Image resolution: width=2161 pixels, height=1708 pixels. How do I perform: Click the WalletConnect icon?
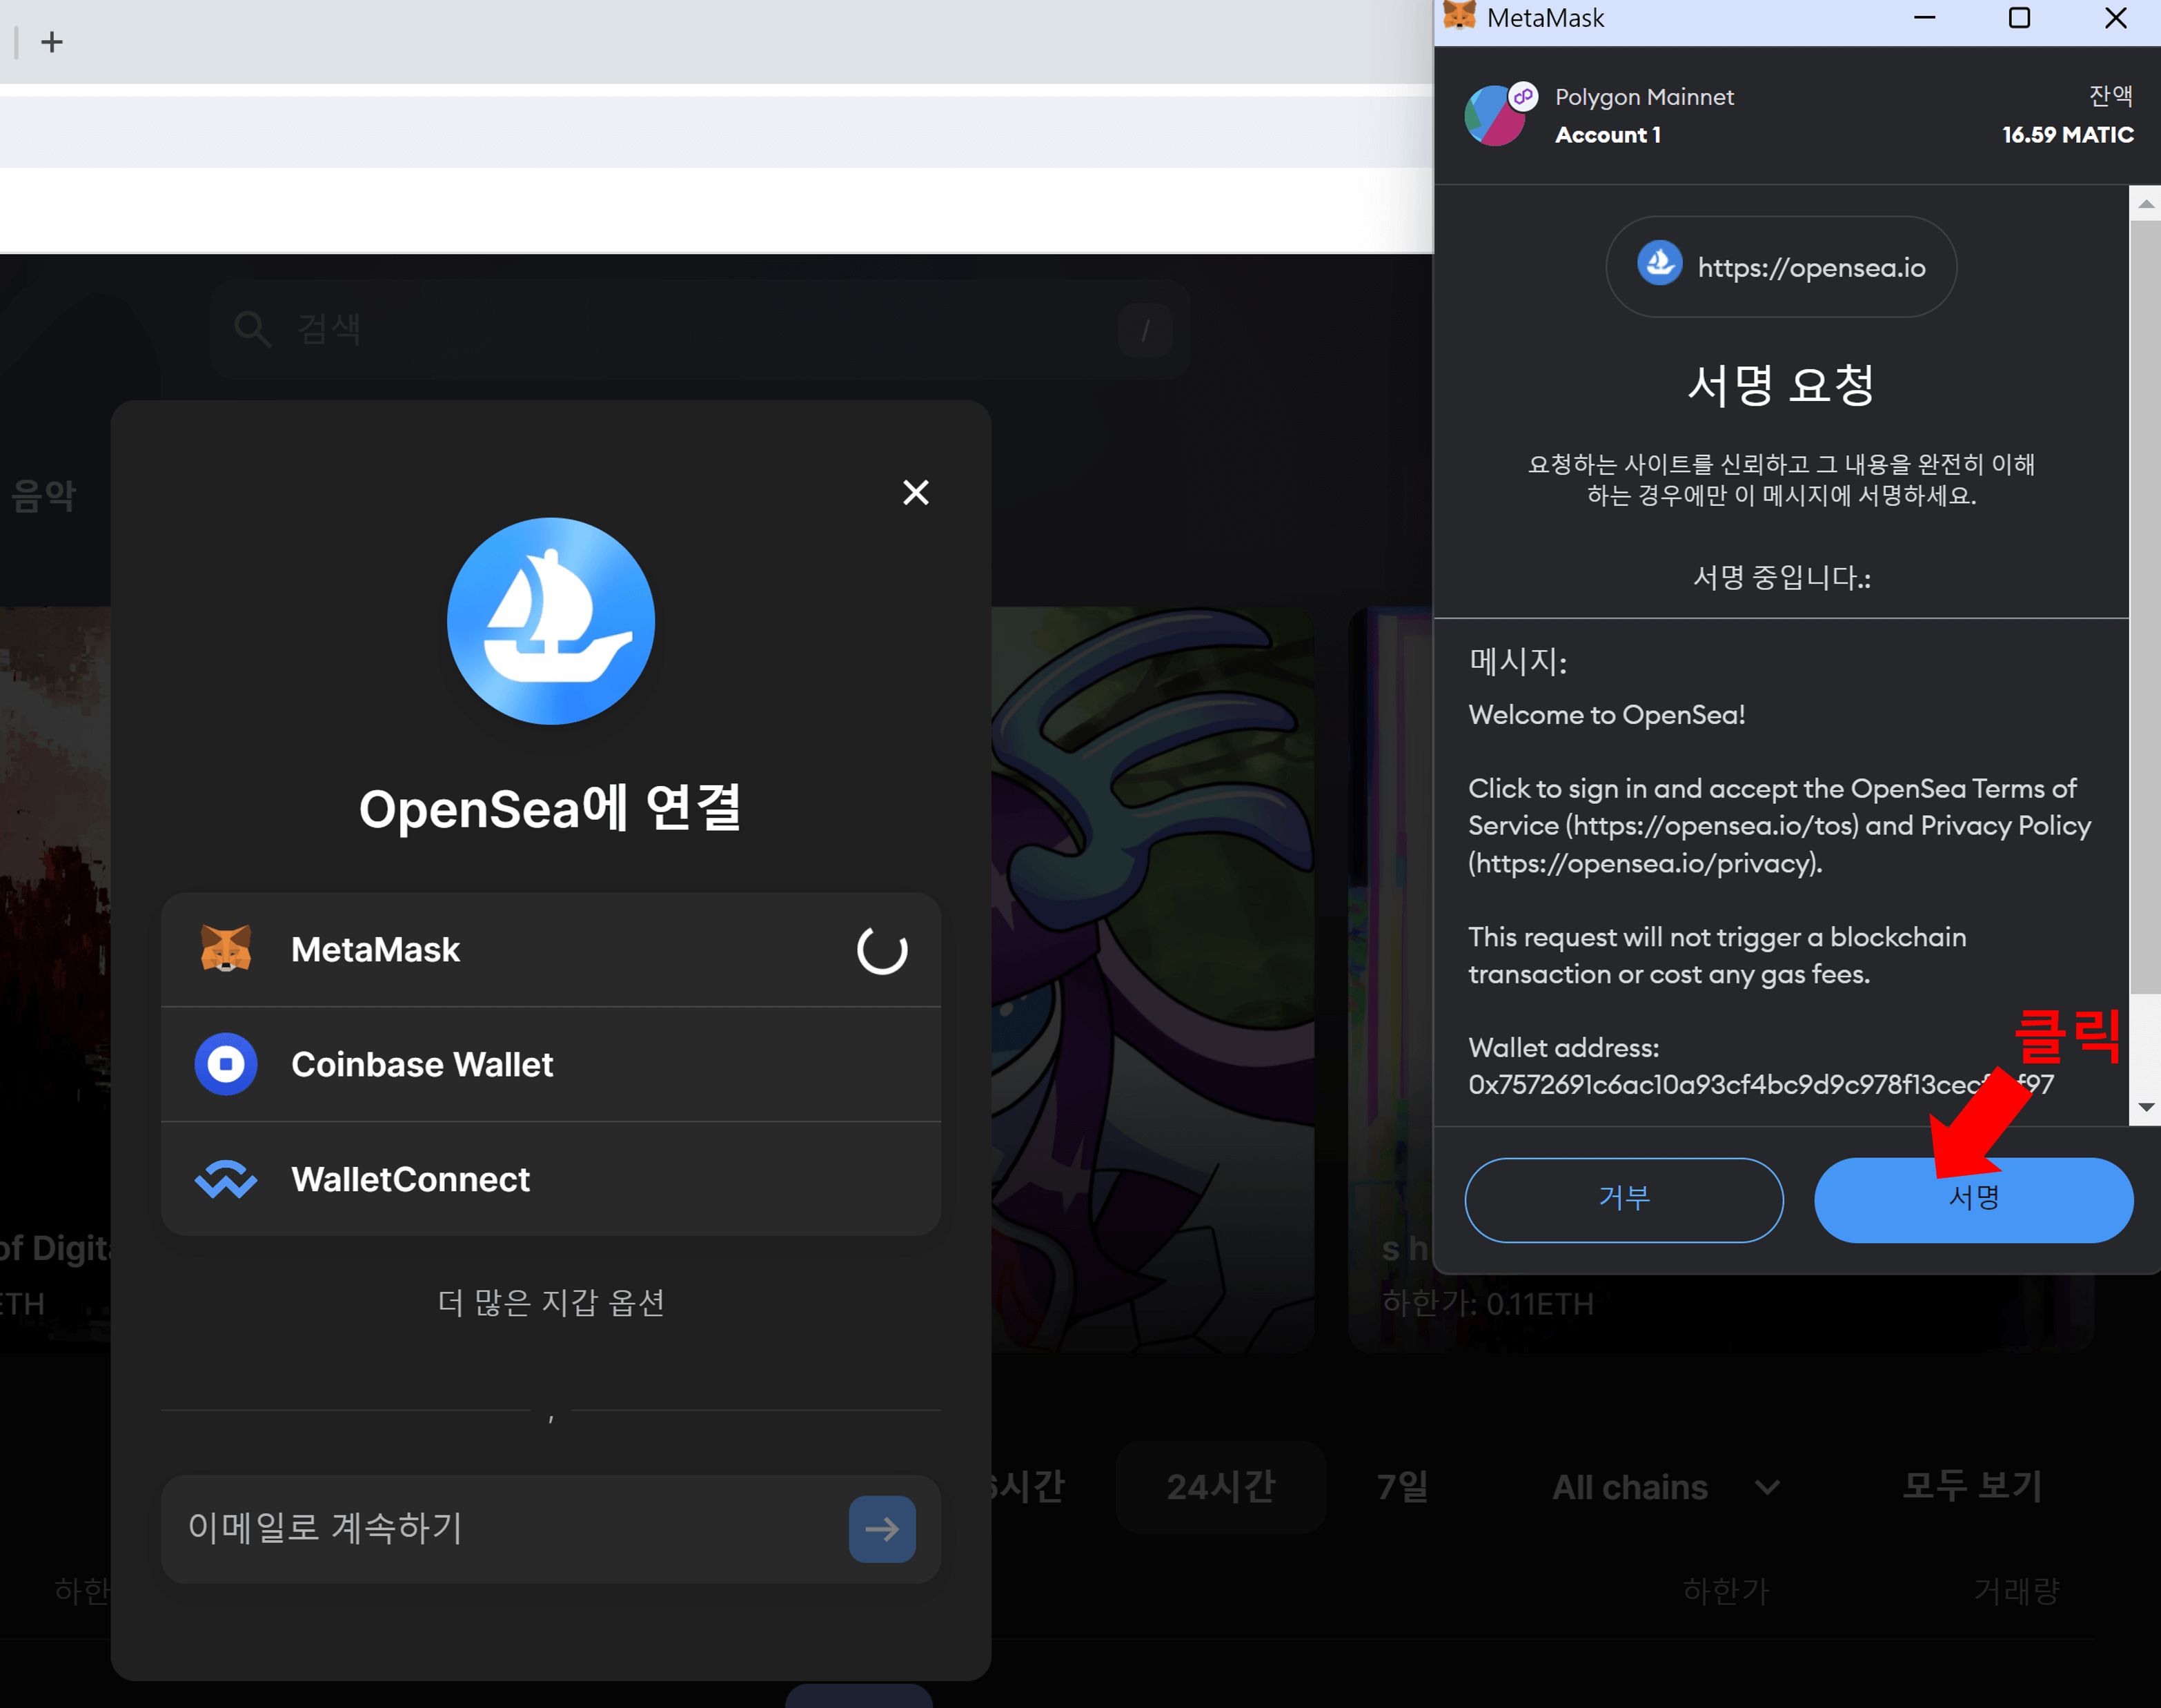[227, 1180]
